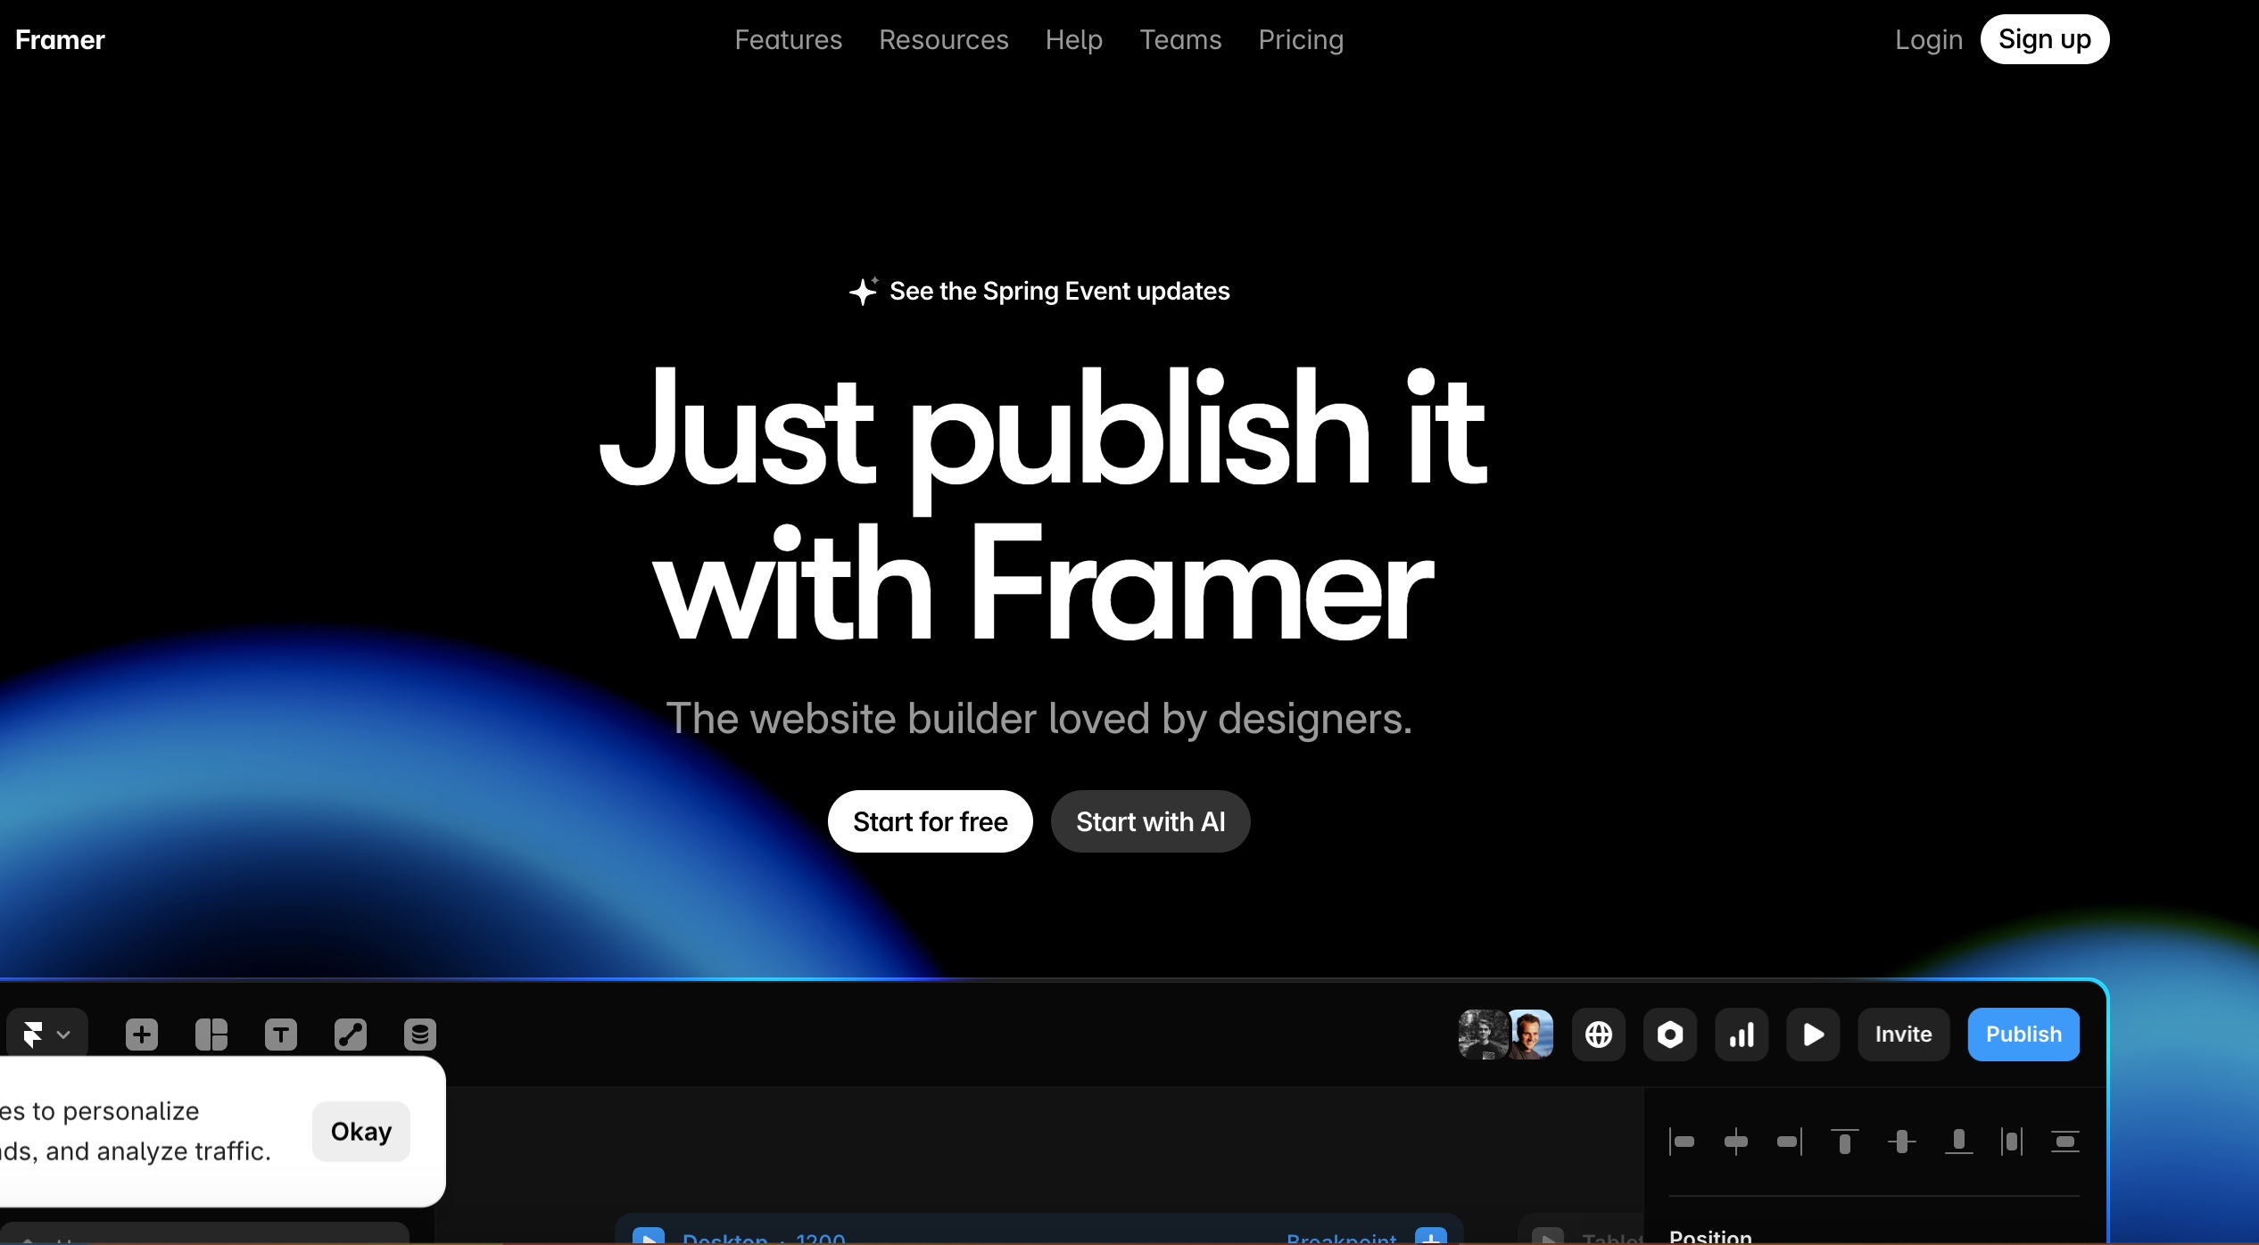The height and width of the screenshot is (1245, 2259).
Task: Go to the Help page
Action: pos(1073,40)
